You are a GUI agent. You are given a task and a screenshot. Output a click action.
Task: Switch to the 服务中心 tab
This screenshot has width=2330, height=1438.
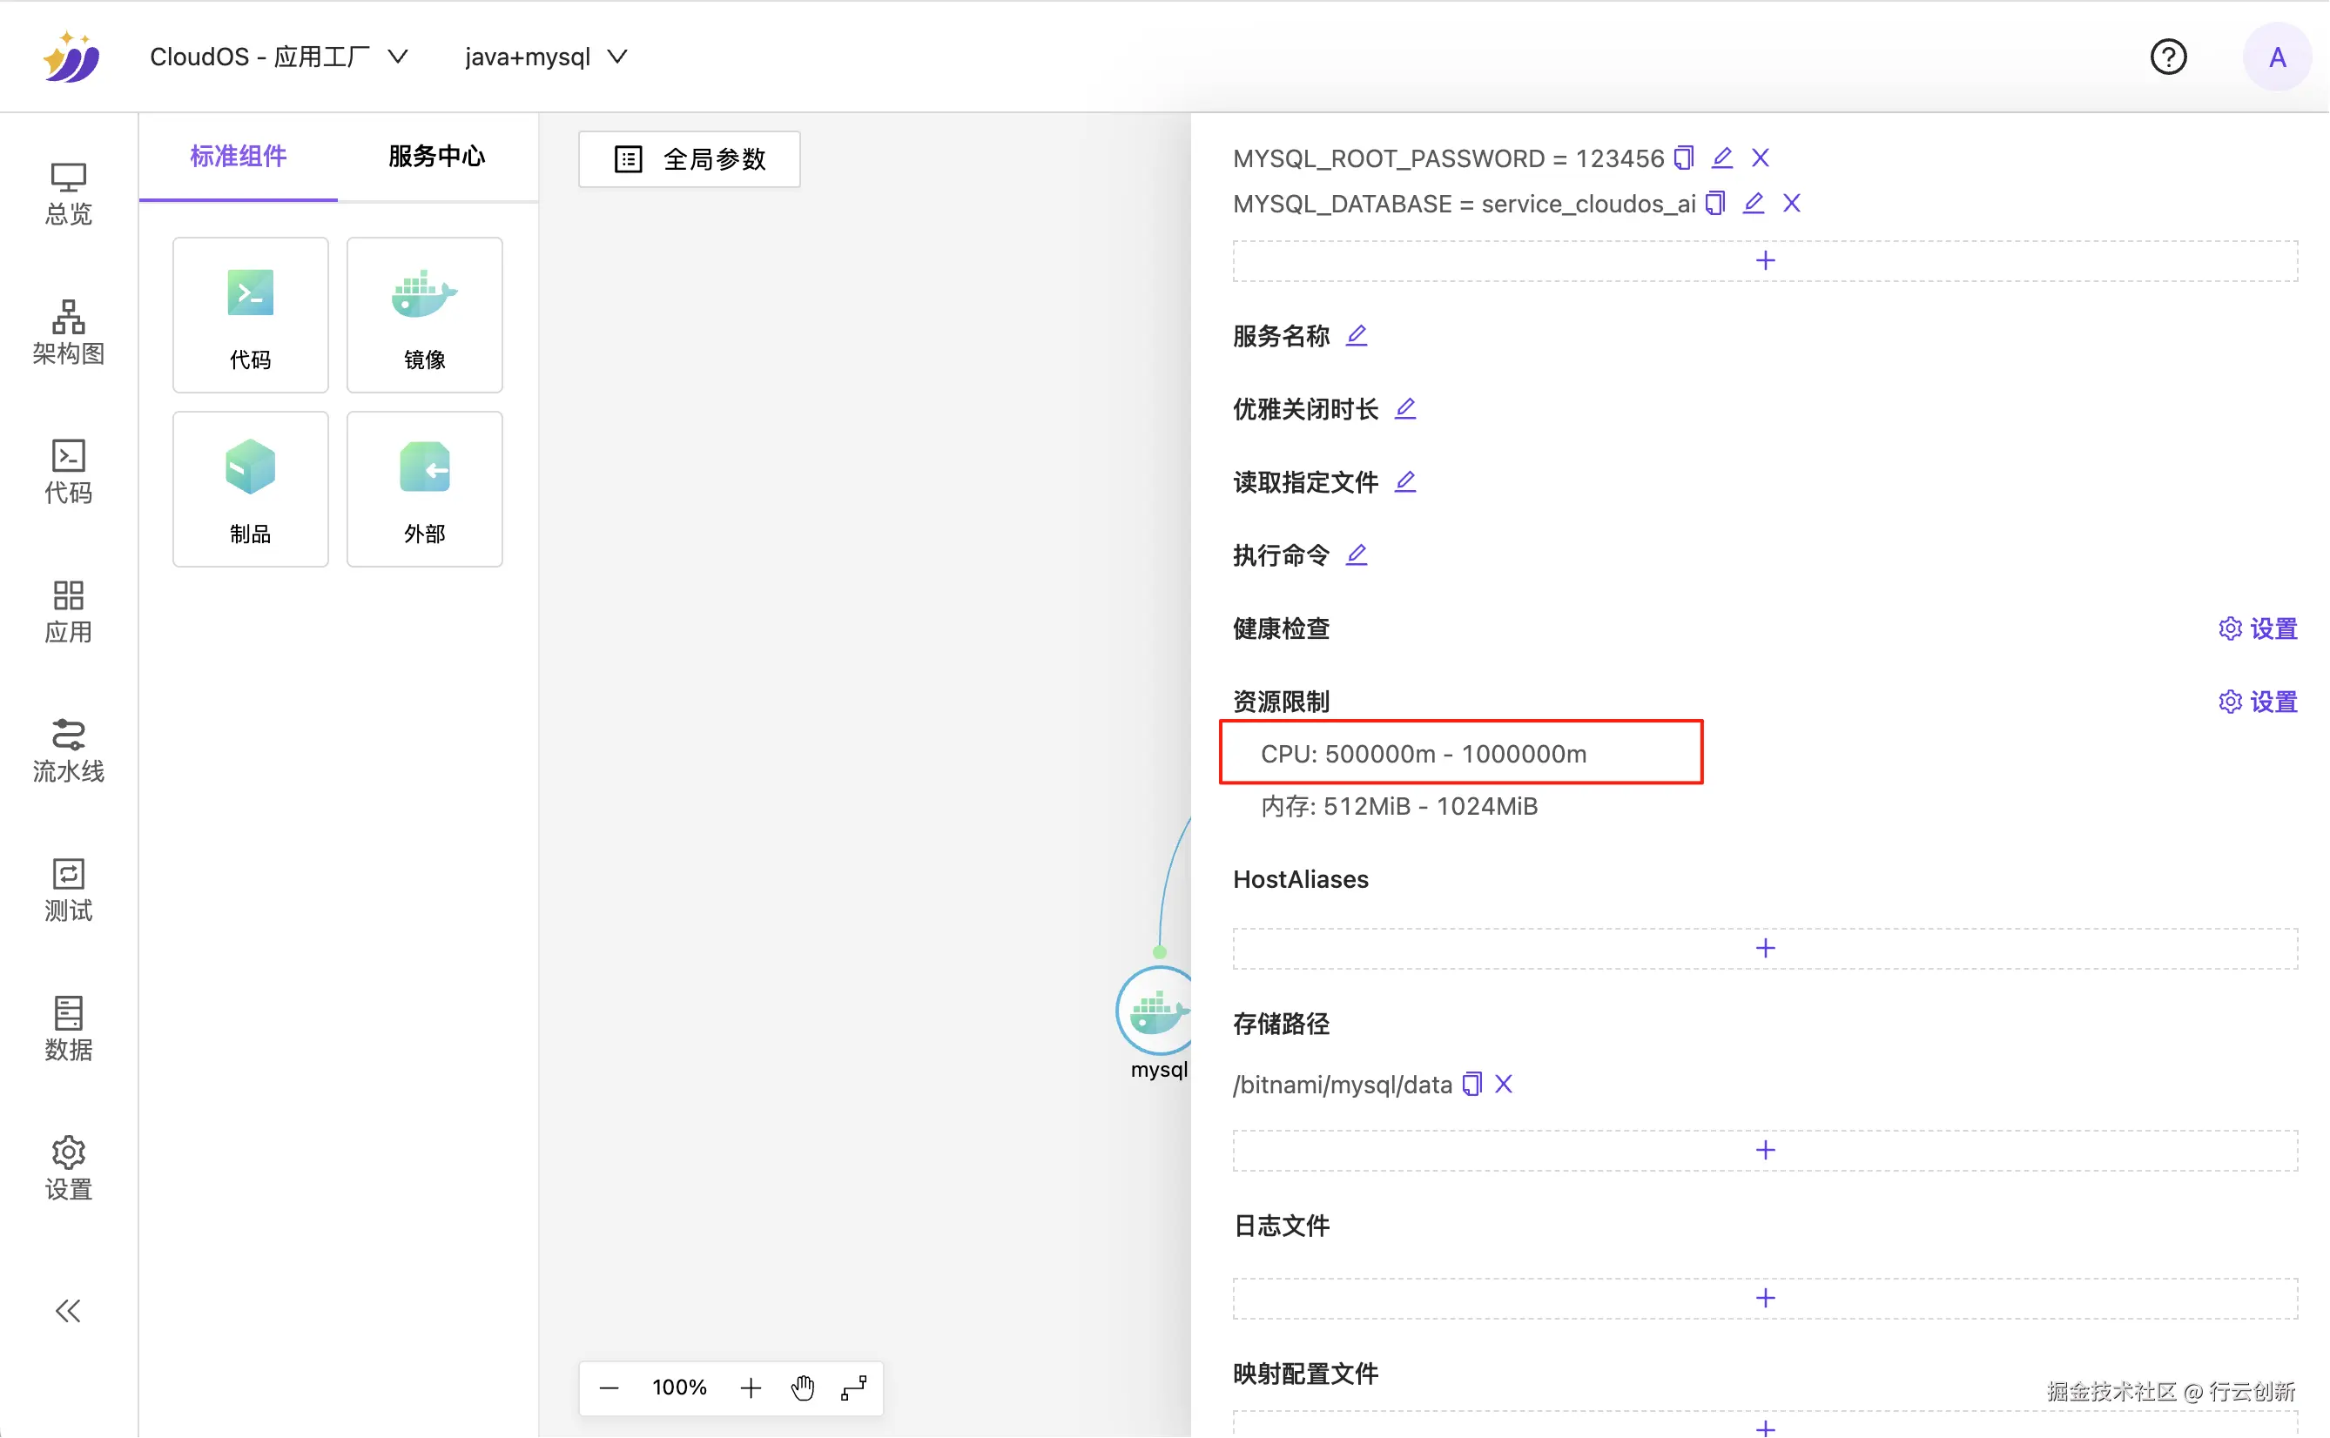[x=436, y=156]
